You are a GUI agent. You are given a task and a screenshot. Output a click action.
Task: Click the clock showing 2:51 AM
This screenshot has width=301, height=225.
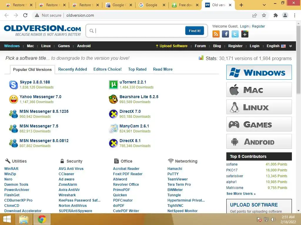[288, 217]
